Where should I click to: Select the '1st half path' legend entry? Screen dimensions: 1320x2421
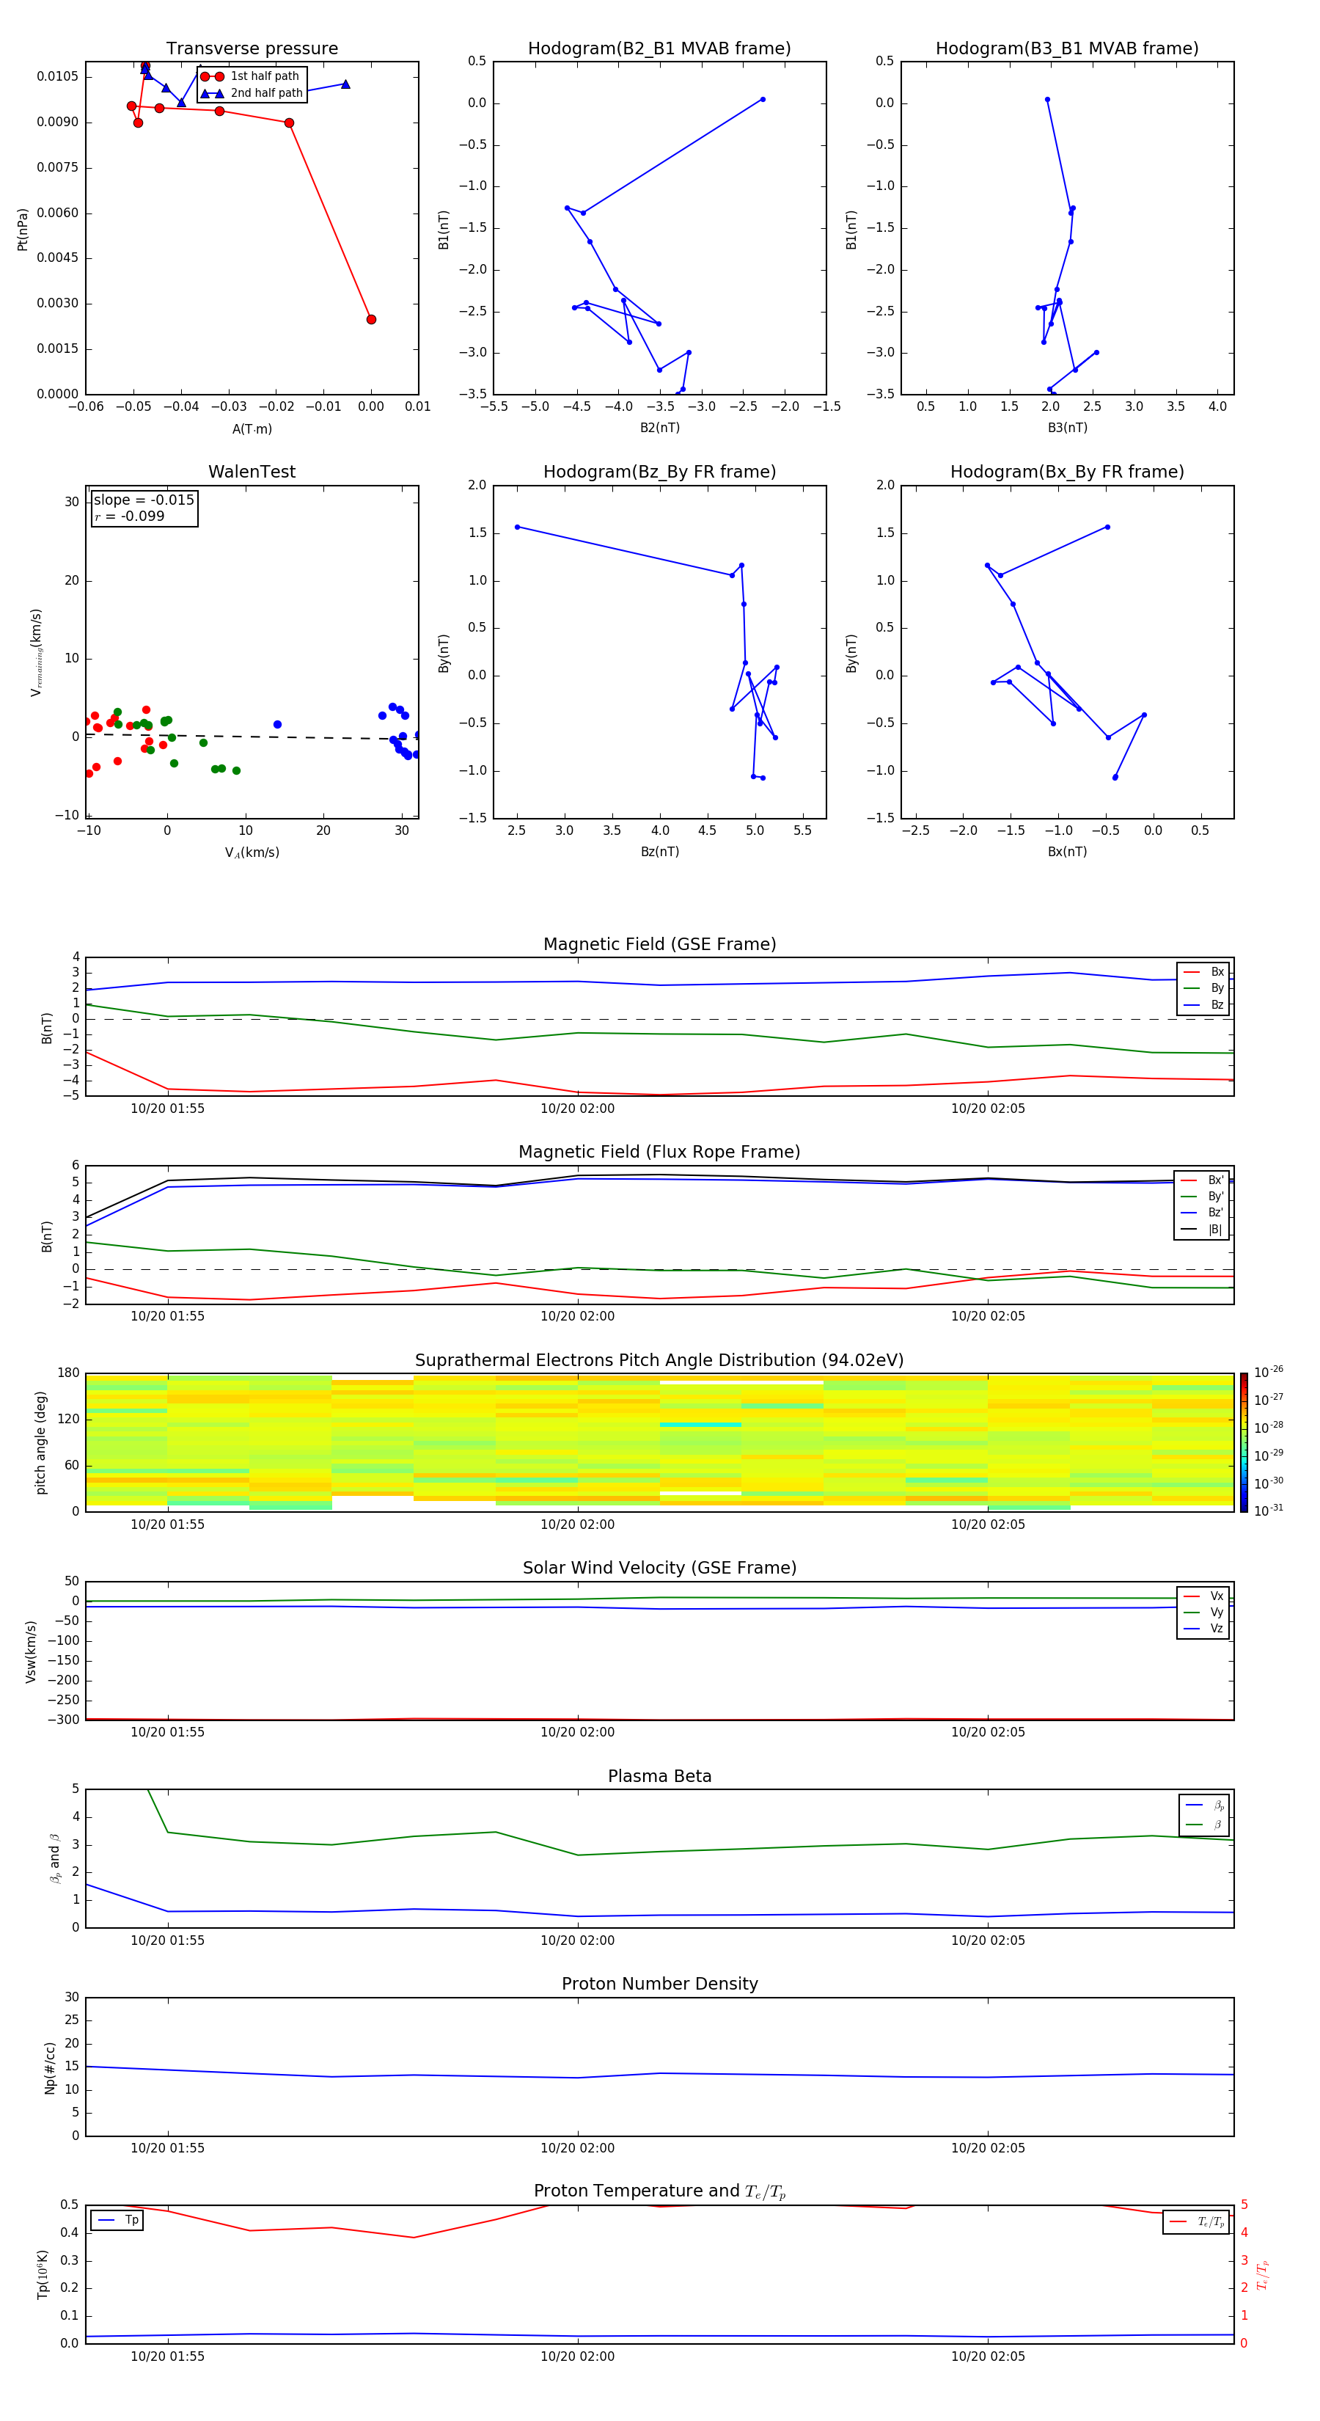[x=250, y=76]
